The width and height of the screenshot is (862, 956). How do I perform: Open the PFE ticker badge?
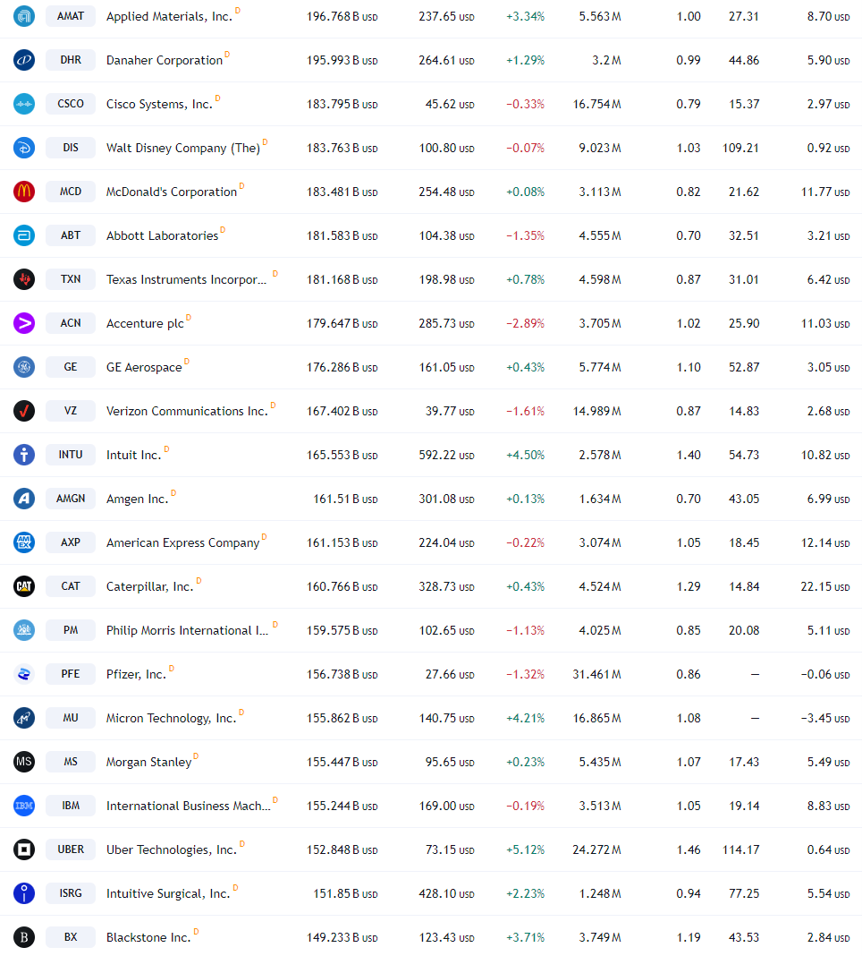tap(71, 674)
